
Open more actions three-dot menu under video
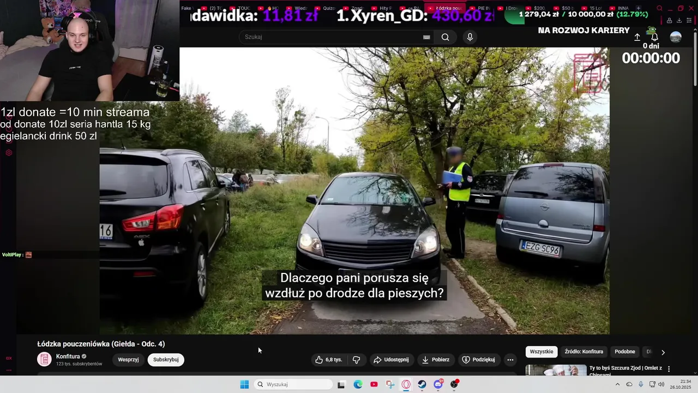(510, 360)
